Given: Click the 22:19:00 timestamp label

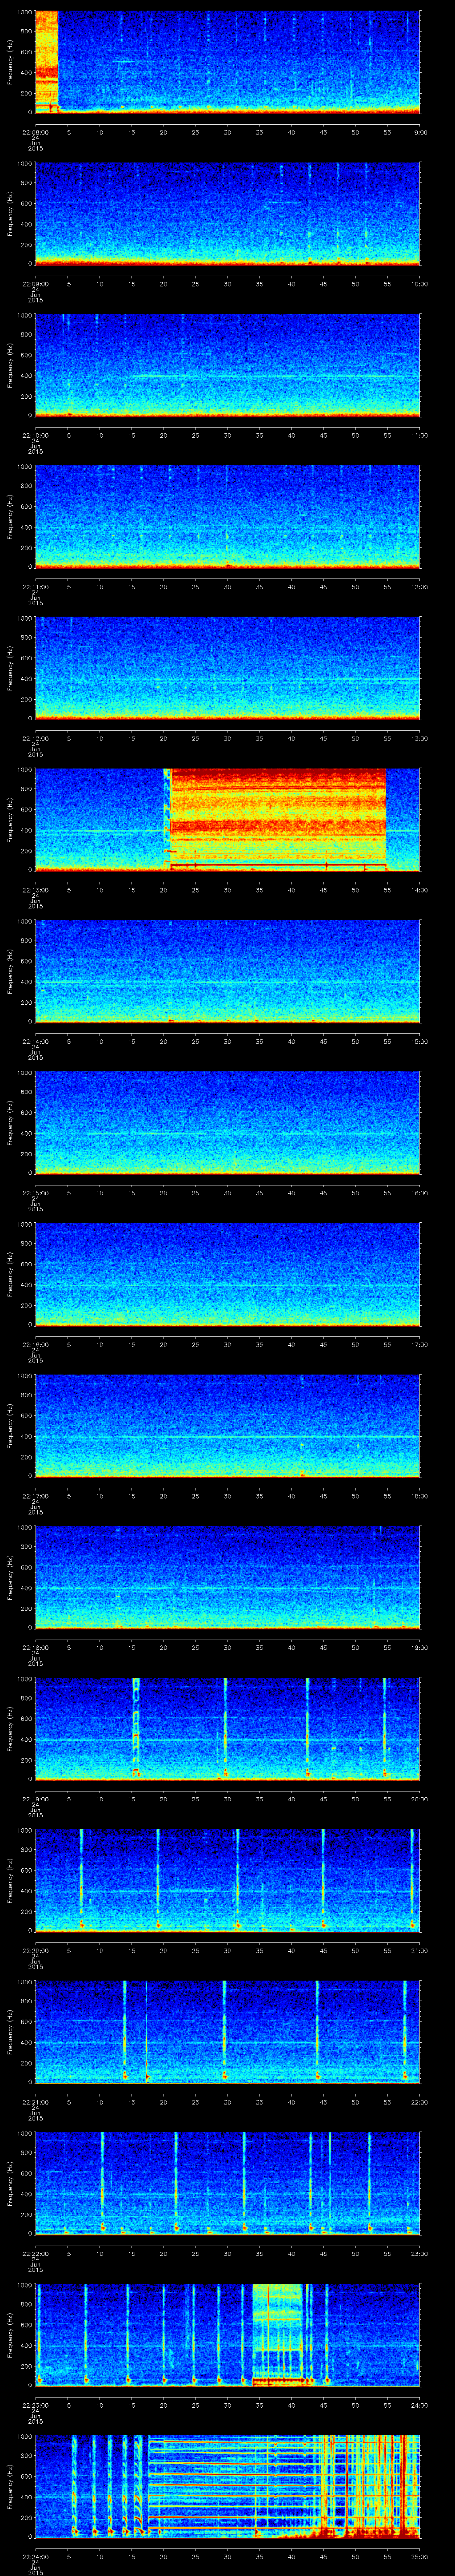Looking at the screenshot, I should coord(35,1799).
